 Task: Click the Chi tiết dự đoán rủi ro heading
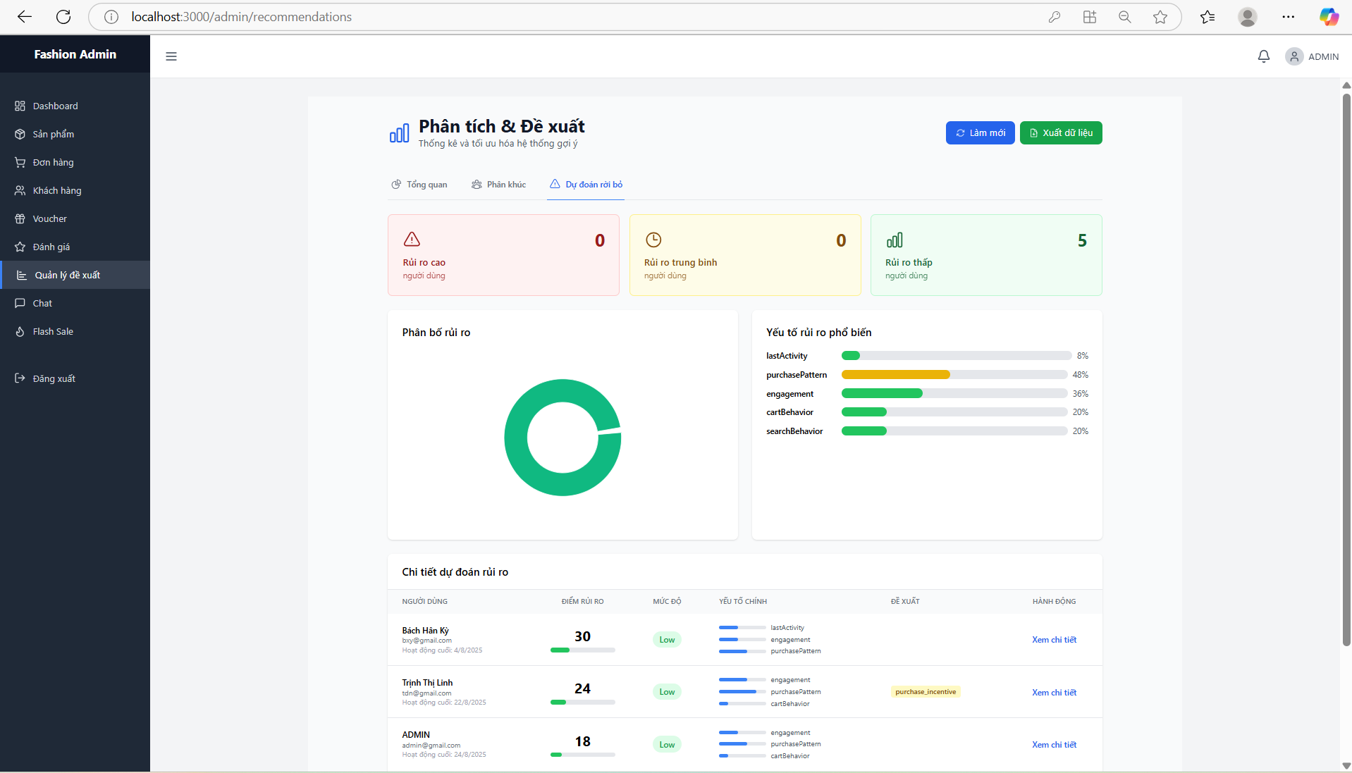pos(455,572)
